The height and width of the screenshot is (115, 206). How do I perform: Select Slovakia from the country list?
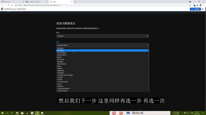(102, 48)
